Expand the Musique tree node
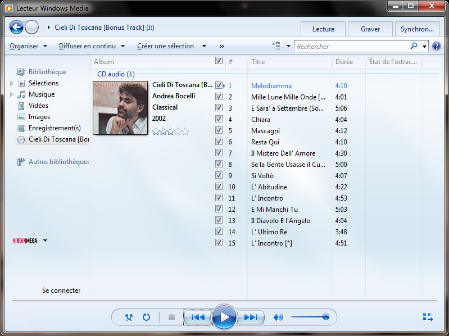Image resolution: width=449 pixels, height=336 pixels. pos(11,94)
